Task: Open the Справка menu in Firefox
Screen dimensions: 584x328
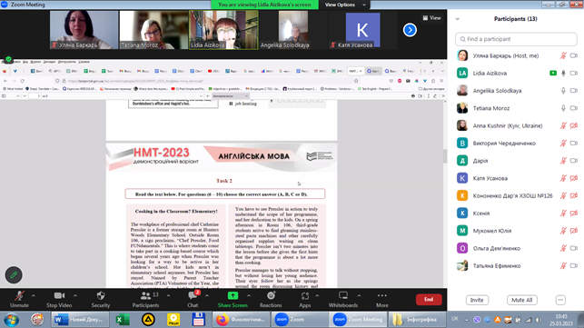Action: tap(84, 62)
